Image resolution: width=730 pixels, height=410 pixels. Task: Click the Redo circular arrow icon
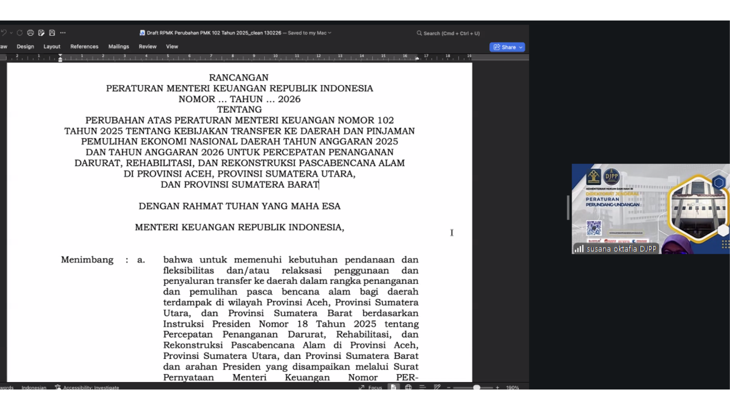(20, 33)
